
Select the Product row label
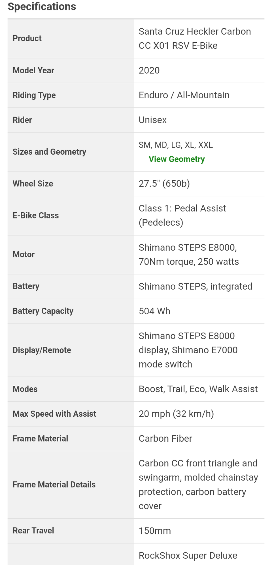(x=27, y=38)
